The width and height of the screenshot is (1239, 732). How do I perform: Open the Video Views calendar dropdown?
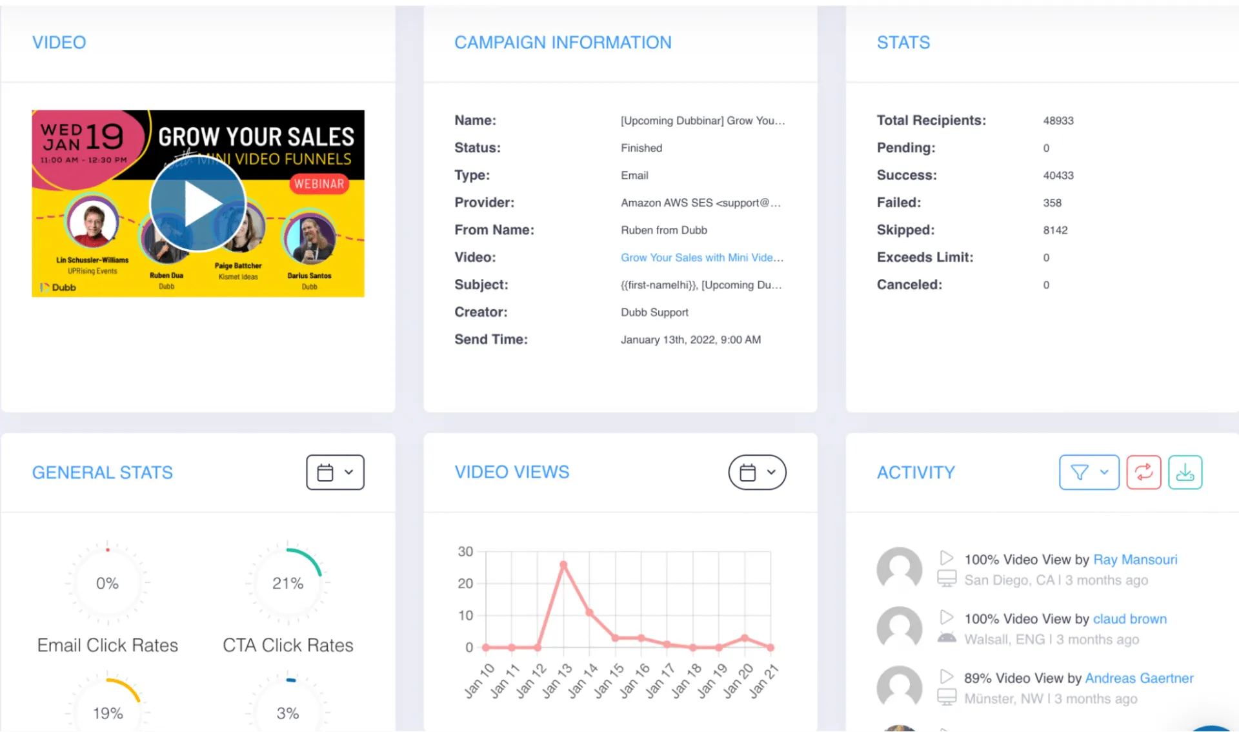point(757,473)
